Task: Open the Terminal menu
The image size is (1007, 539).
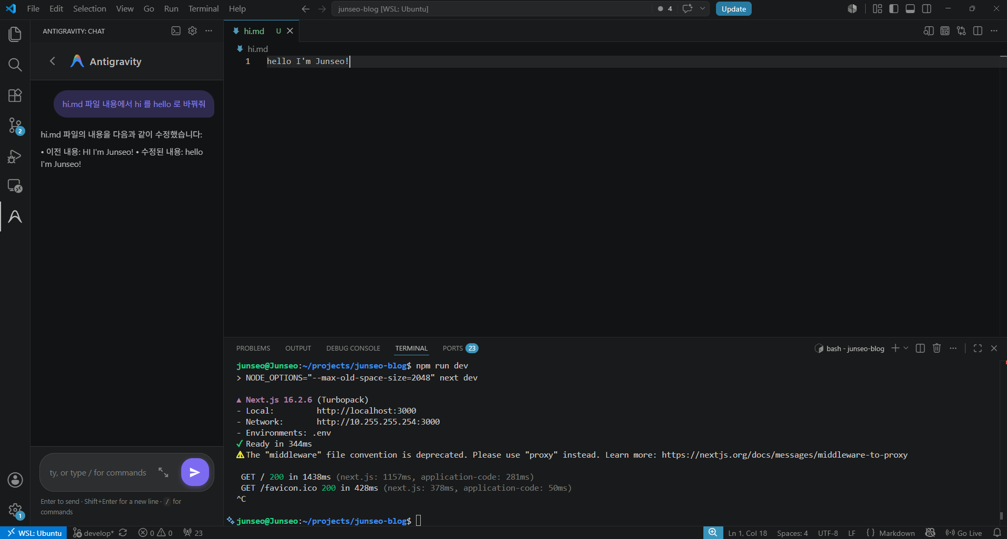Action: (203, 8)
